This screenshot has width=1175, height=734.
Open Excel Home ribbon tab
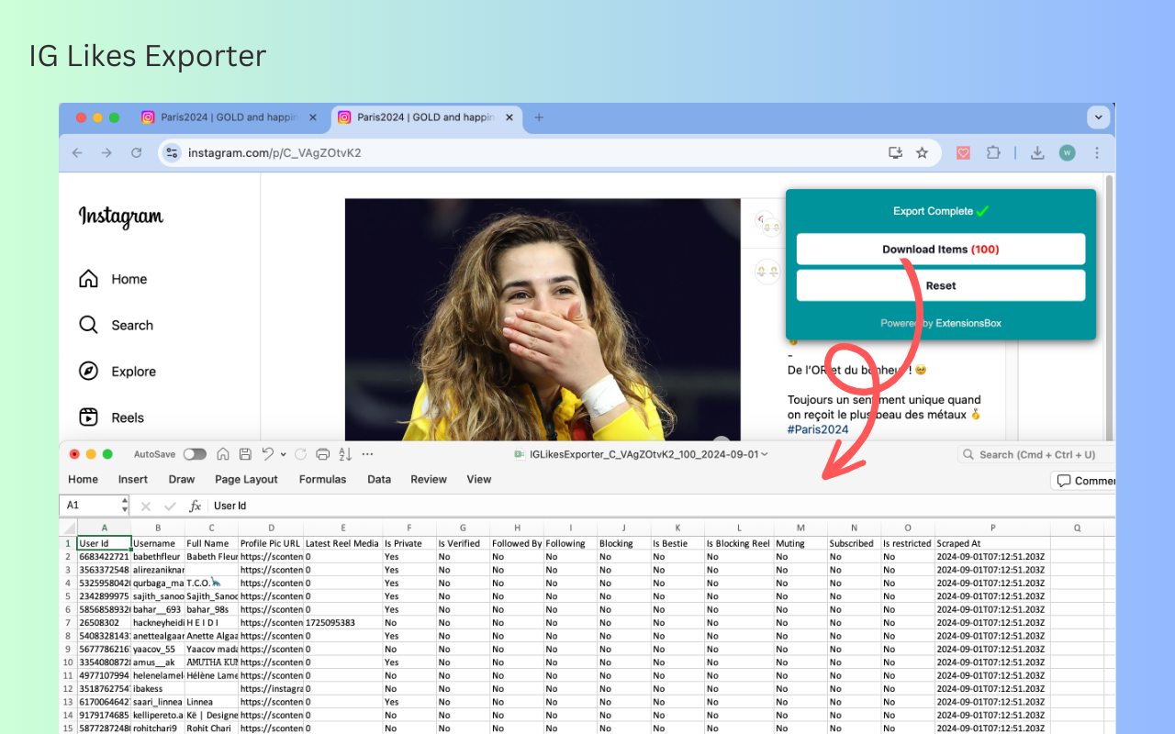[83, 479]
